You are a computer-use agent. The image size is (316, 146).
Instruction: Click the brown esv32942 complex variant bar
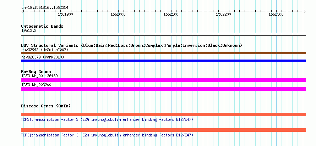163,53
